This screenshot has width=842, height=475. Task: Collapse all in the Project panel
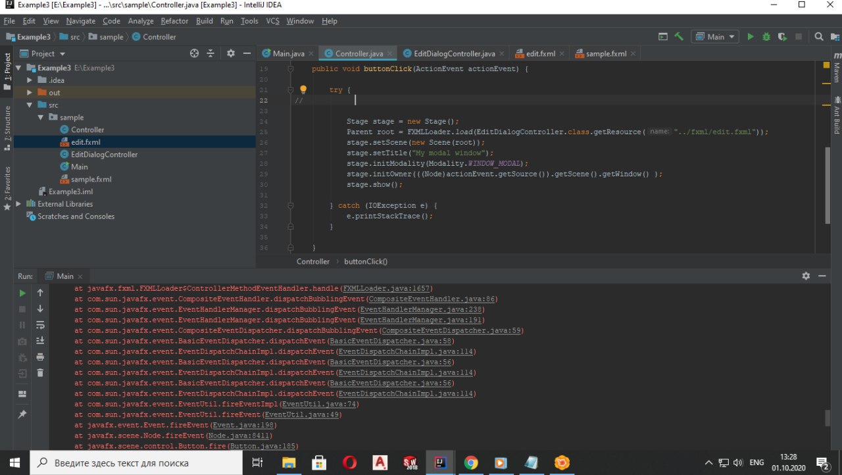click(x=210, y=53)
